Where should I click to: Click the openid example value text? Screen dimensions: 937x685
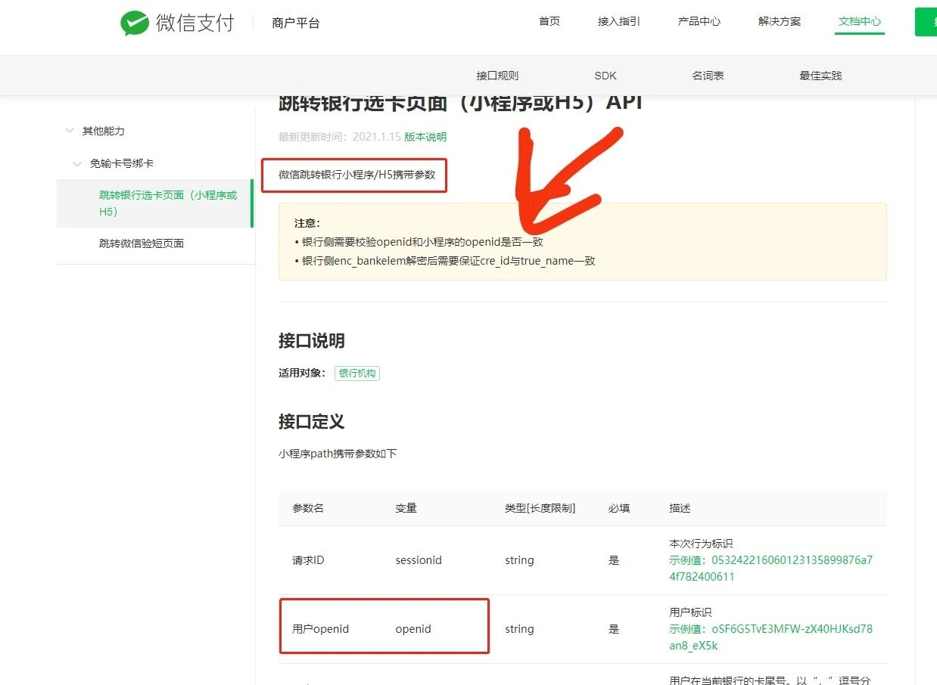[x=770, y=637]
